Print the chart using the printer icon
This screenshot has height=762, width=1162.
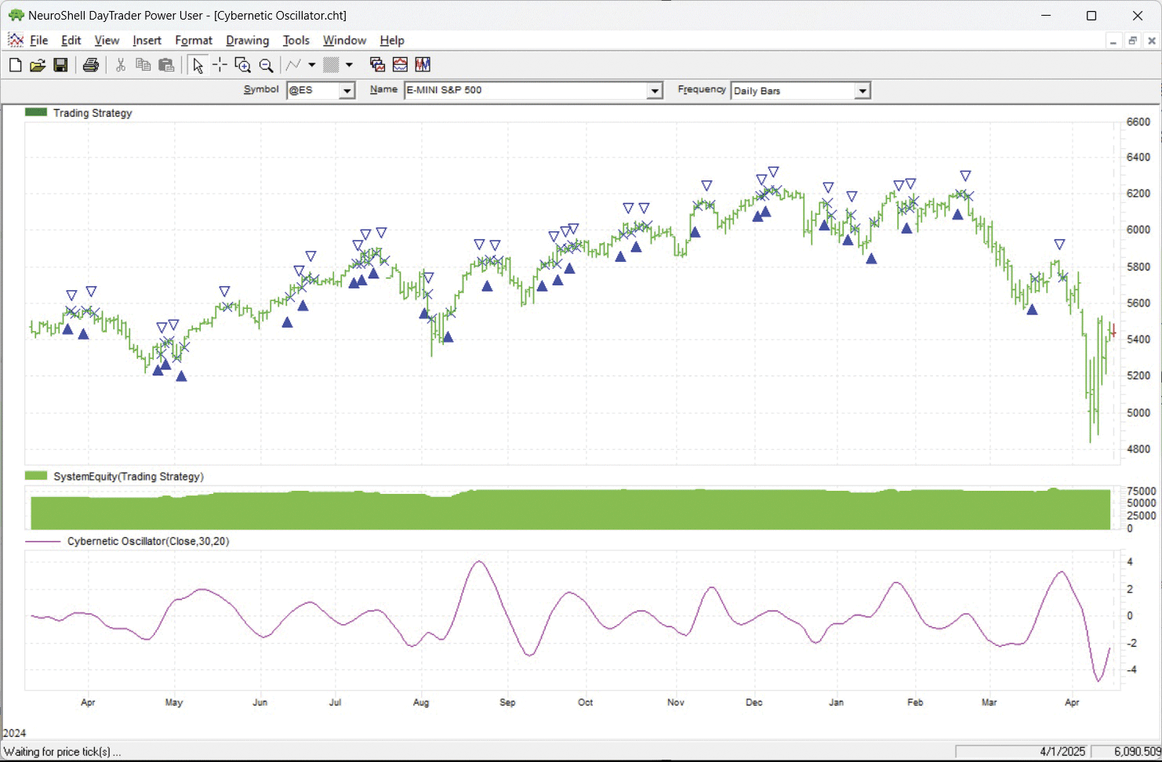[91, 65]
